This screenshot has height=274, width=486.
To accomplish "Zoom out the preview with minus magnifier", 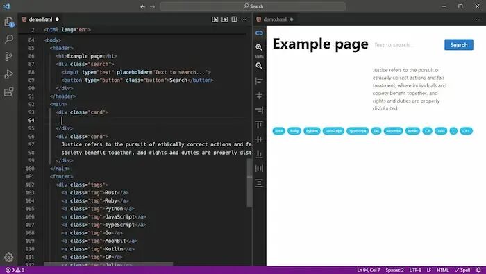I will coord(259,66).
